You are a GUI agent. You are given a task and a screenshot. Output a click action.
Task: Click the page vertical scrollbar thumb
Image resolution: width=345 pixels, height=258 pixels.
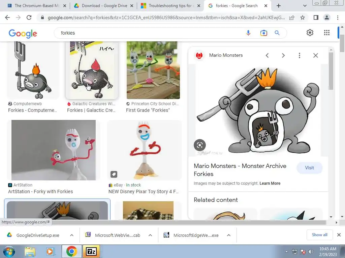coord(342,43)
